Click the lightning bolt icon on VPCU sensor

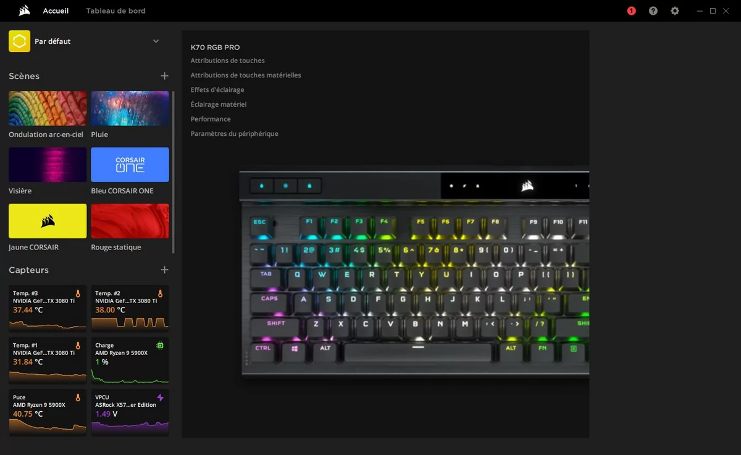click(x=160, y=398)
